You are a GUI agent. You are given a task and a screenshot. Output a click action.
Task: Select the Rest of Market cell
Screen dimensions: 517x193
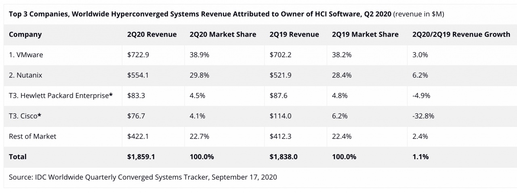(x=32, y=137)
